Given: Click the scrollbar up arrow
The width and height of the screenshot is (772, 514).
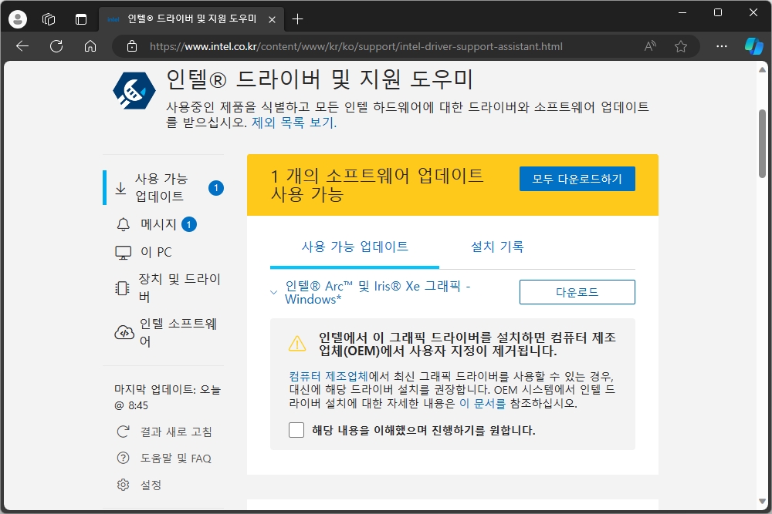Looking at the screenshot, I should pos(762,70).
